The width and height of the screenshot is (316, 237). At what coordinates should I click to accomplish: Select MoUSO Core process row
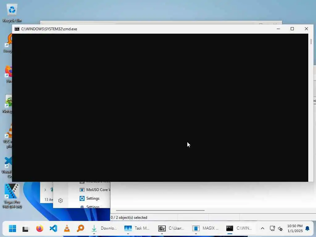(94, 190)
